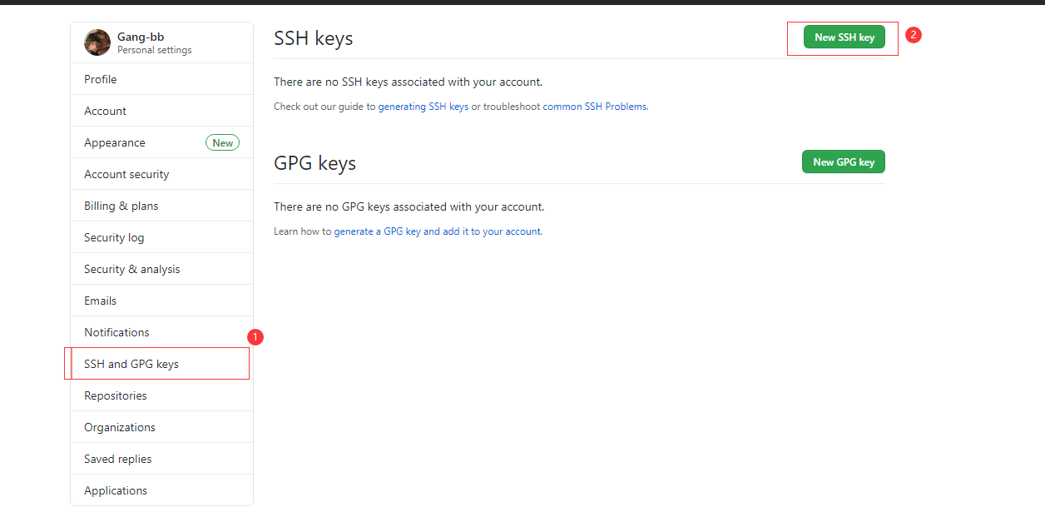Open Applications settings
The height and width of the screenshot is (512, 1045).
click(161, 490)
